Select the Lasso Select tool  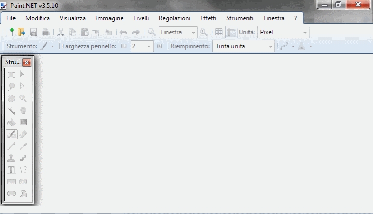coord(11,87)
